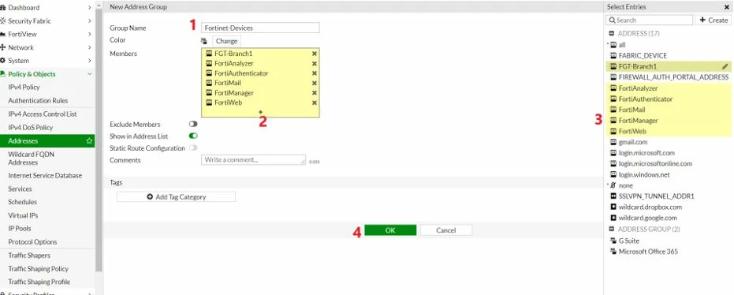Collapse the ADDRESS GROUP (2) section
The width and height of the screenshot is (734, 295).
[611, 229]
